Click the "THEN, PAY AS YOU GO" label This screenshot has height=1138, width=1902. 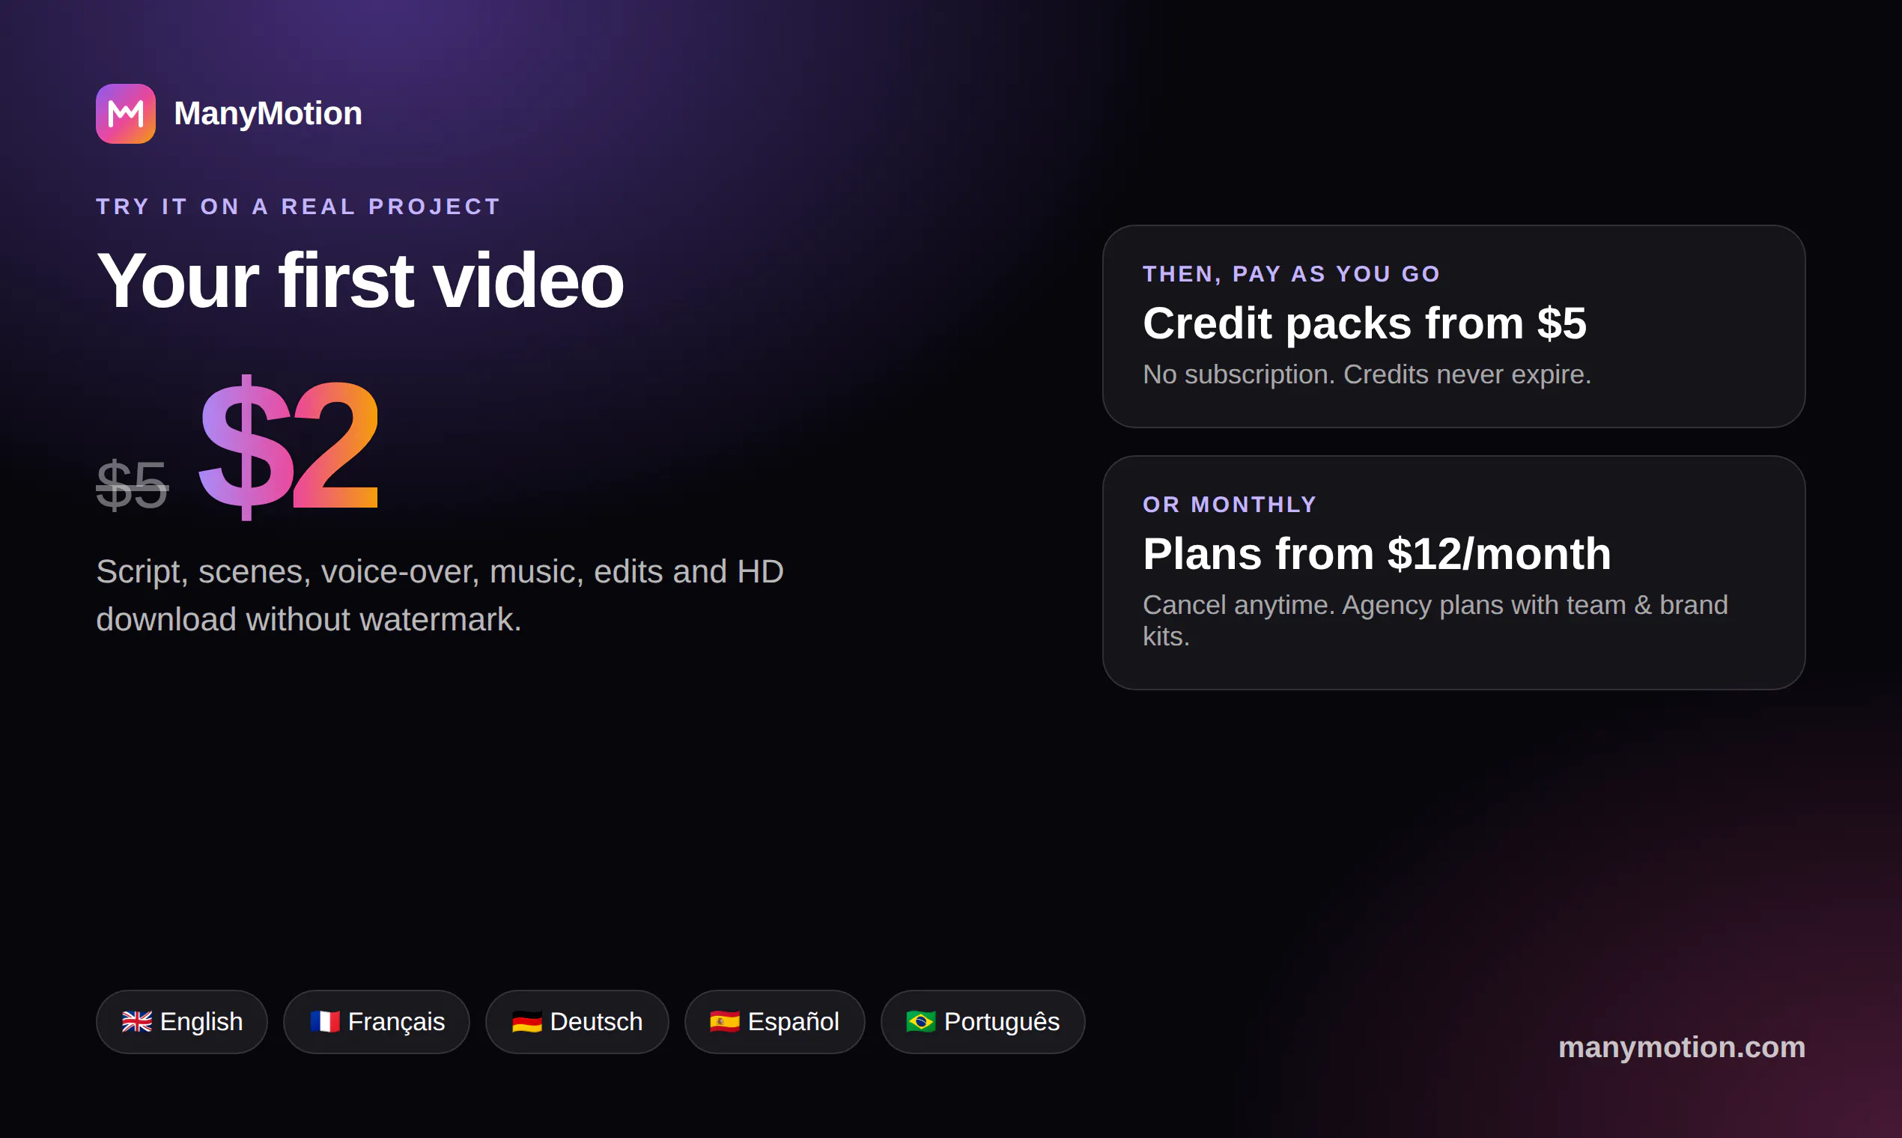(x=1292, y=274)
